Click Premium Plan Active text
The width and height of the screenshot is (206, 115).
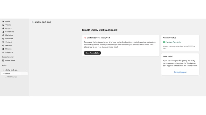pyautogui.click(x=173, y=42)
